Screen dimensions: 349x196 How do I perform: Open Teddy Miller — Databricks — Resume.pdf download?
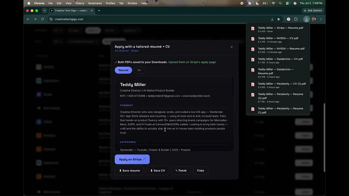click(x=278, y=73)
